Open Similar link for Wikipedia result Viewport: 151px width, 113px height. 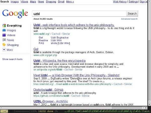79,70
